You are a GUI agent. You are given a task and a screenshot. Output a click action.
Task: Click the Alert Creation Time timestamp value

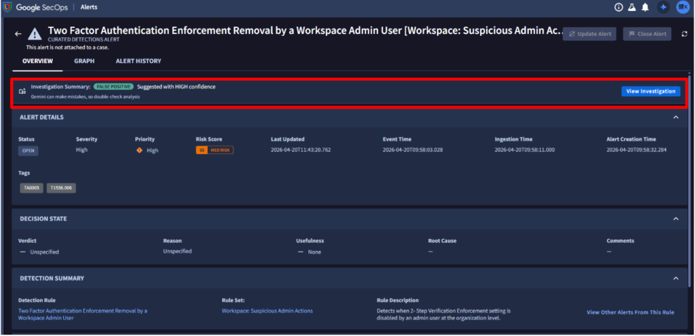(x=637, y=150)
